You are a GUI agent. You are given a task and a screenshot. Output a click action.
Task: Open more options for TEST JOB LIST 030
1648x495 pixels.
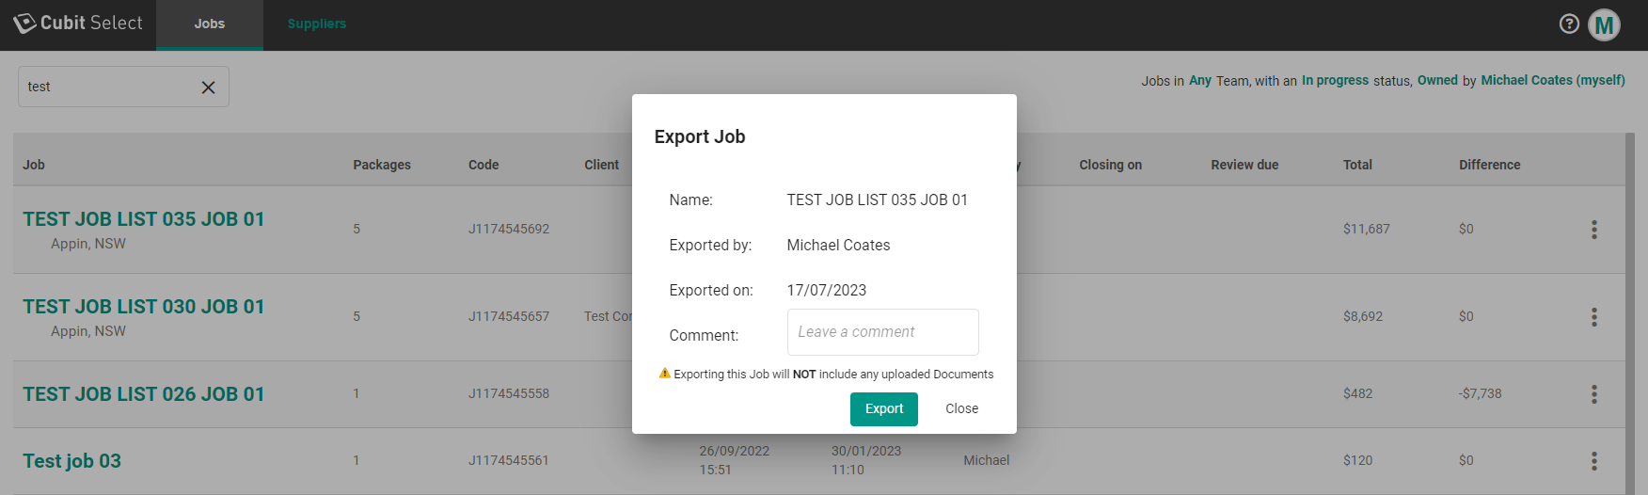point(1593,317)
